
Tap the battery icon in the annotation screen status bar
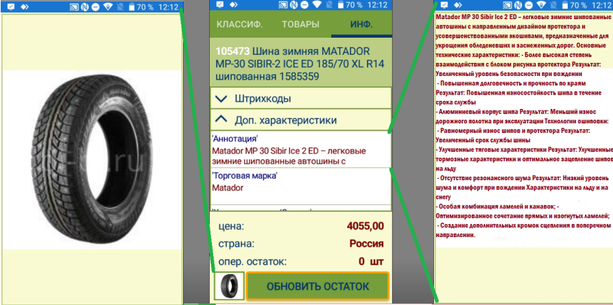pos(565,5)
